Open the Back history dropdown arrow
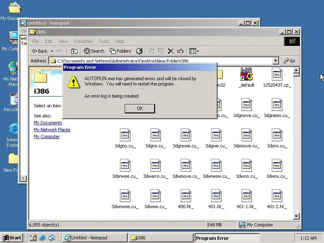The width and height of the screenshot is (324, 243). point(52,51)
